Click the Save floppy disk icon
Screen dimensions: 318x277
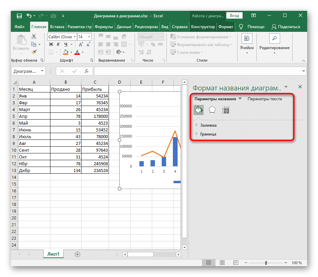19,16
